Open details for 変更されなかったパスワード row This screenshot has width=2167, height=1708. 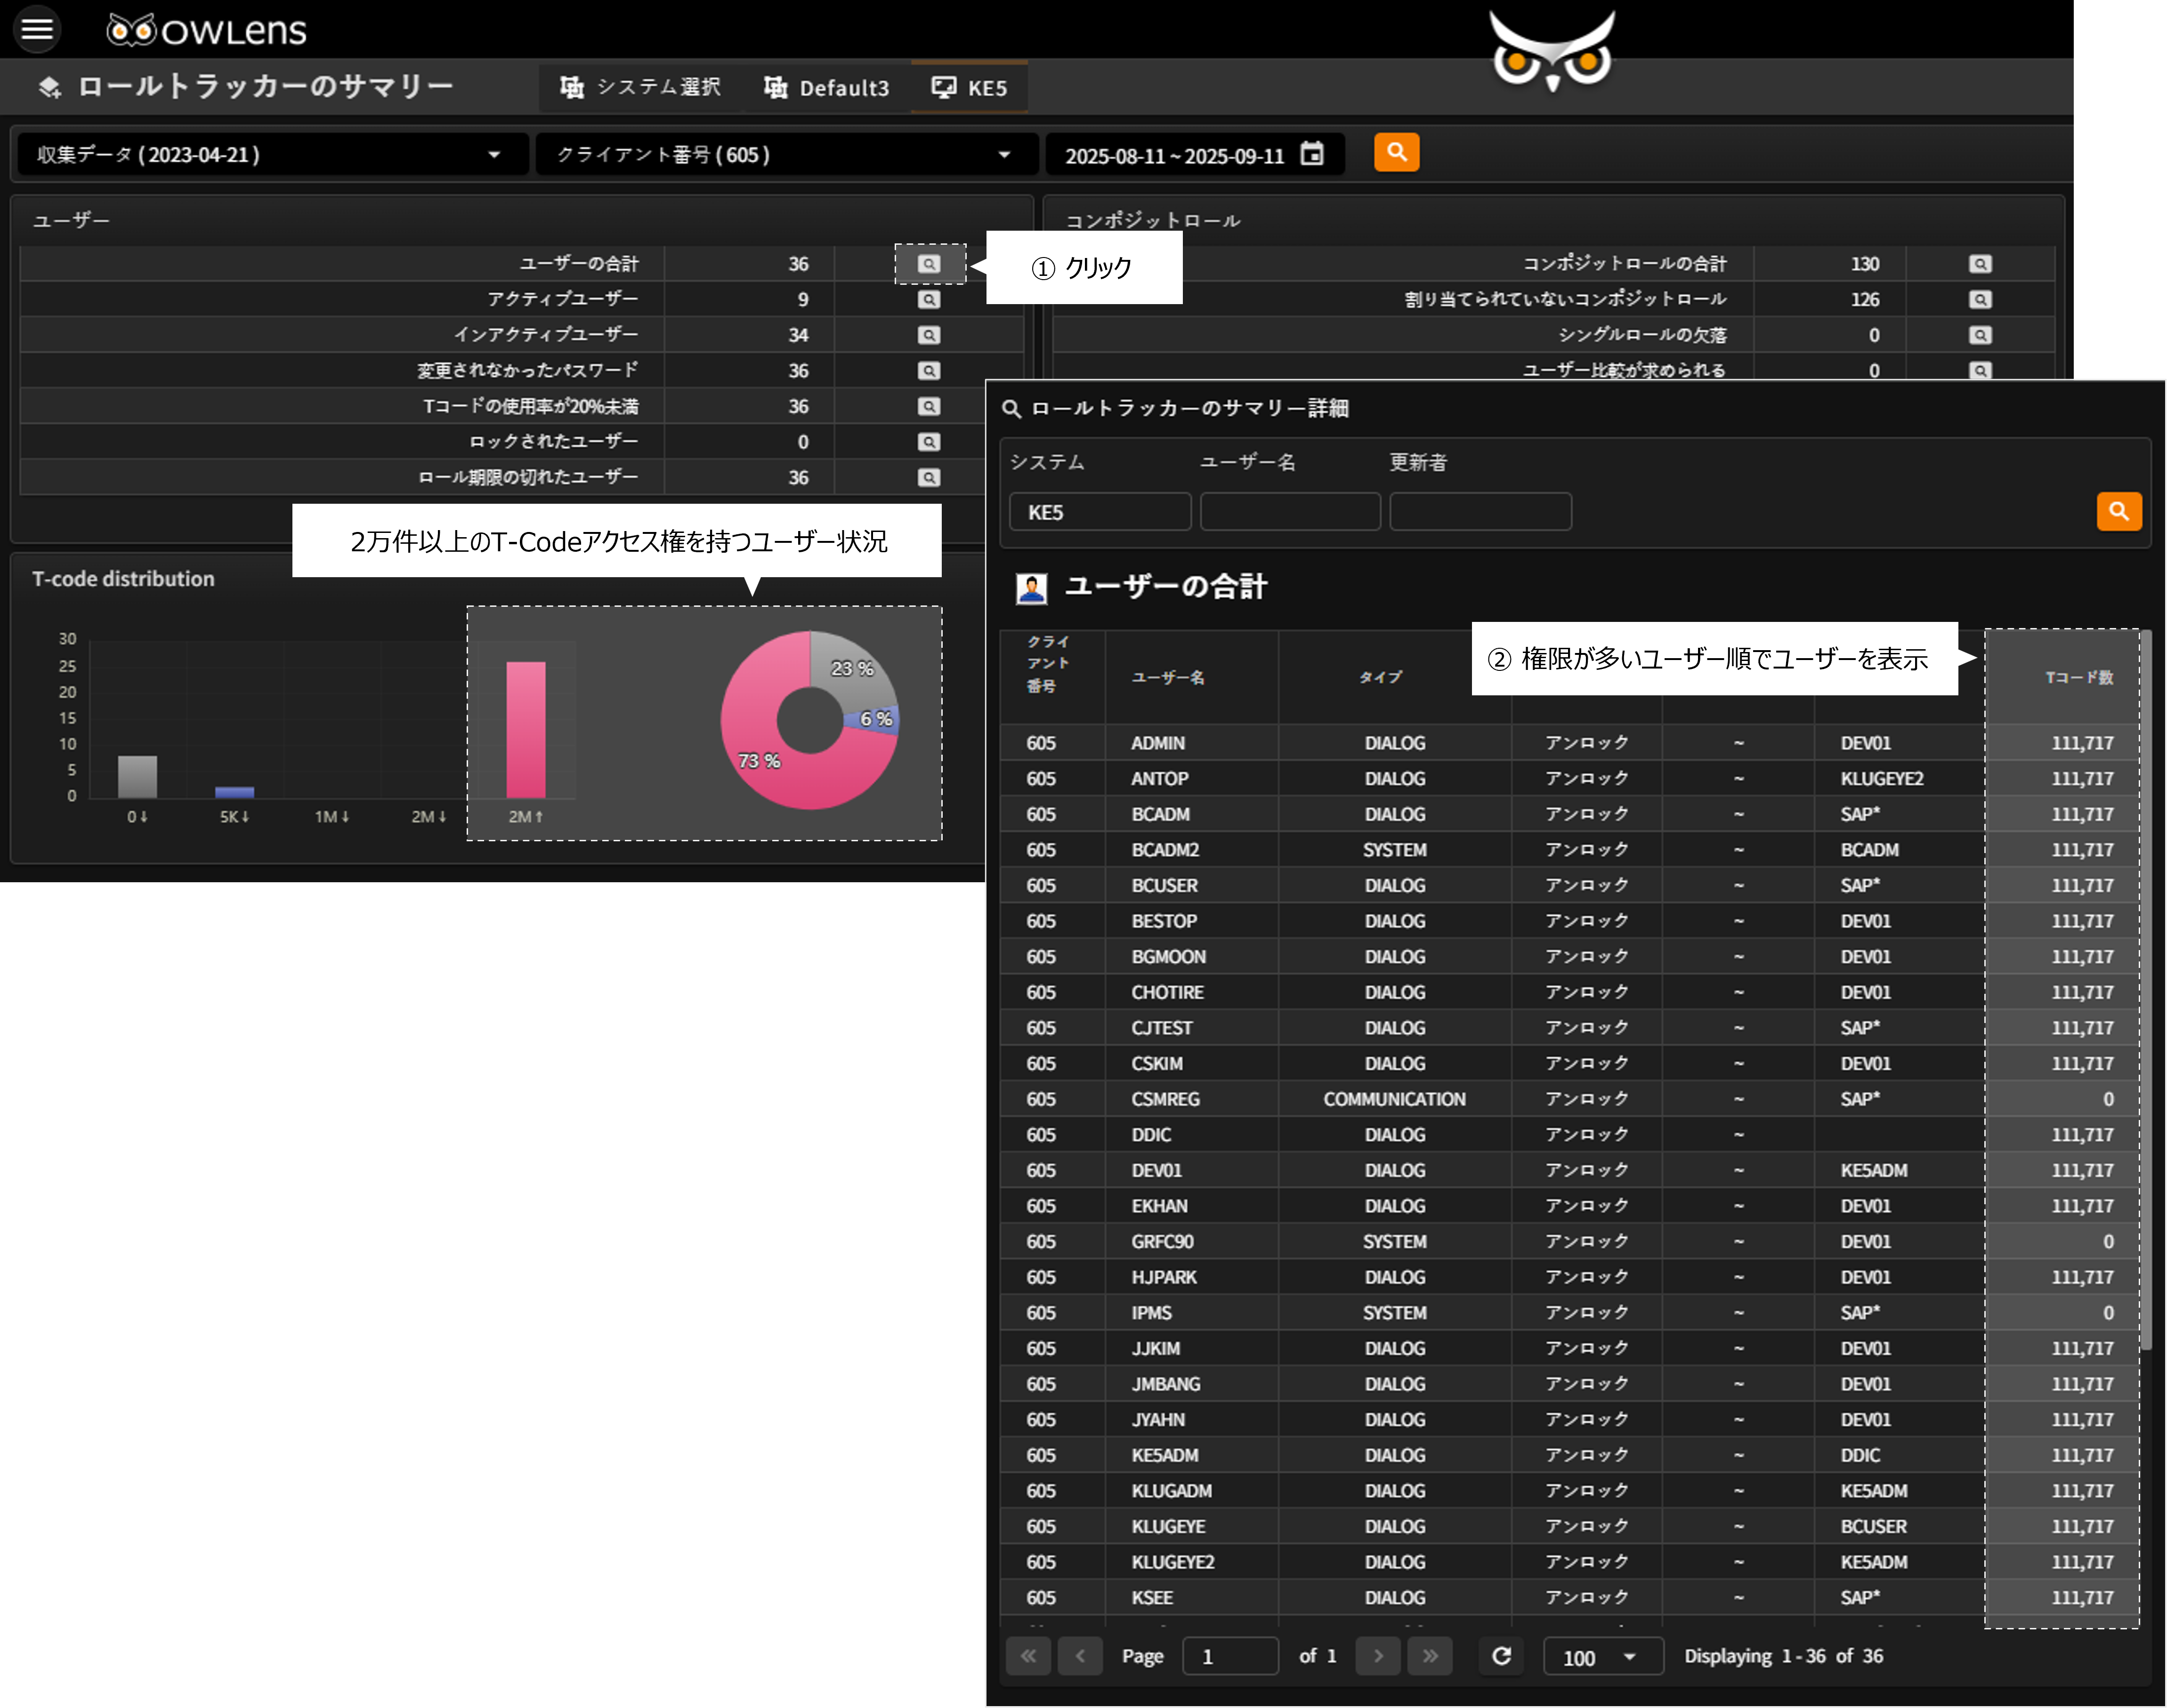929,371
